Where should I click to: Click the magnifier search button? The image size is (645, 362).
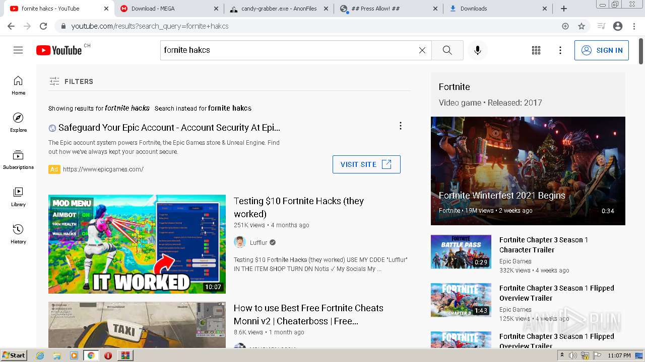coord(447,50)
